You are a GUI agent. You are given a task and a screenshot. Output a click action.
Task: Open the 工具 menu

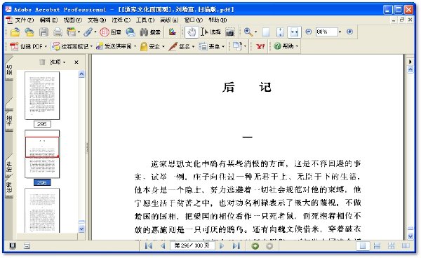tap(145, 20)
